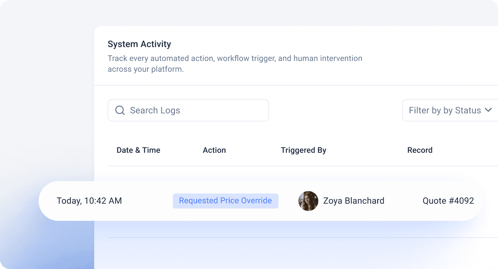Open Zoya Blanchard's avatar picture
Screen dimensions: 498x269
coord(308,201)
